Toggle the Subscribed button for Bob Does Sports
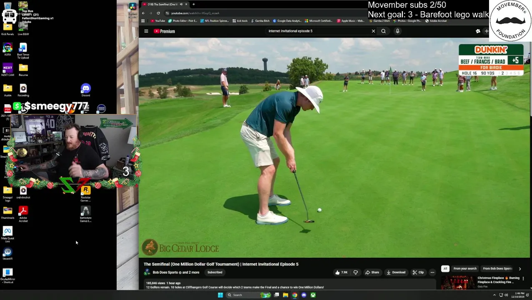 215,272
